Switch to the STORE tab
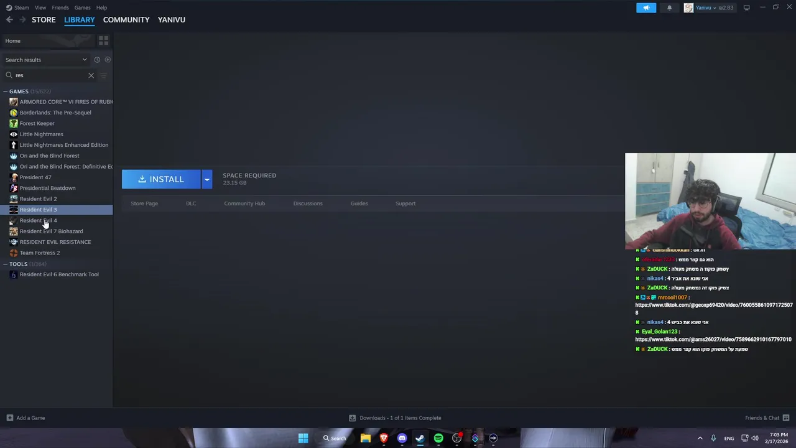 [44, 19]
